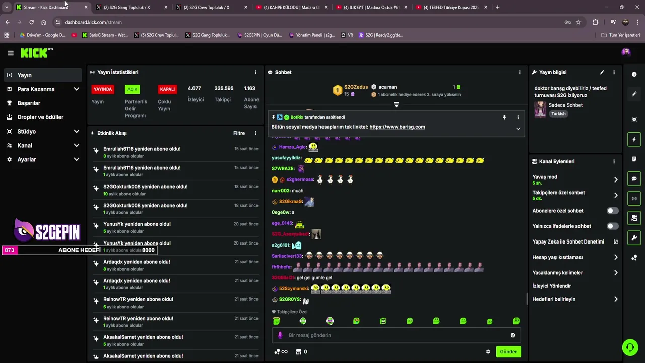The image size is (645, 363).
Task: Open Yasaklanmış kelimeler arrow
Action: coord(616,273)
